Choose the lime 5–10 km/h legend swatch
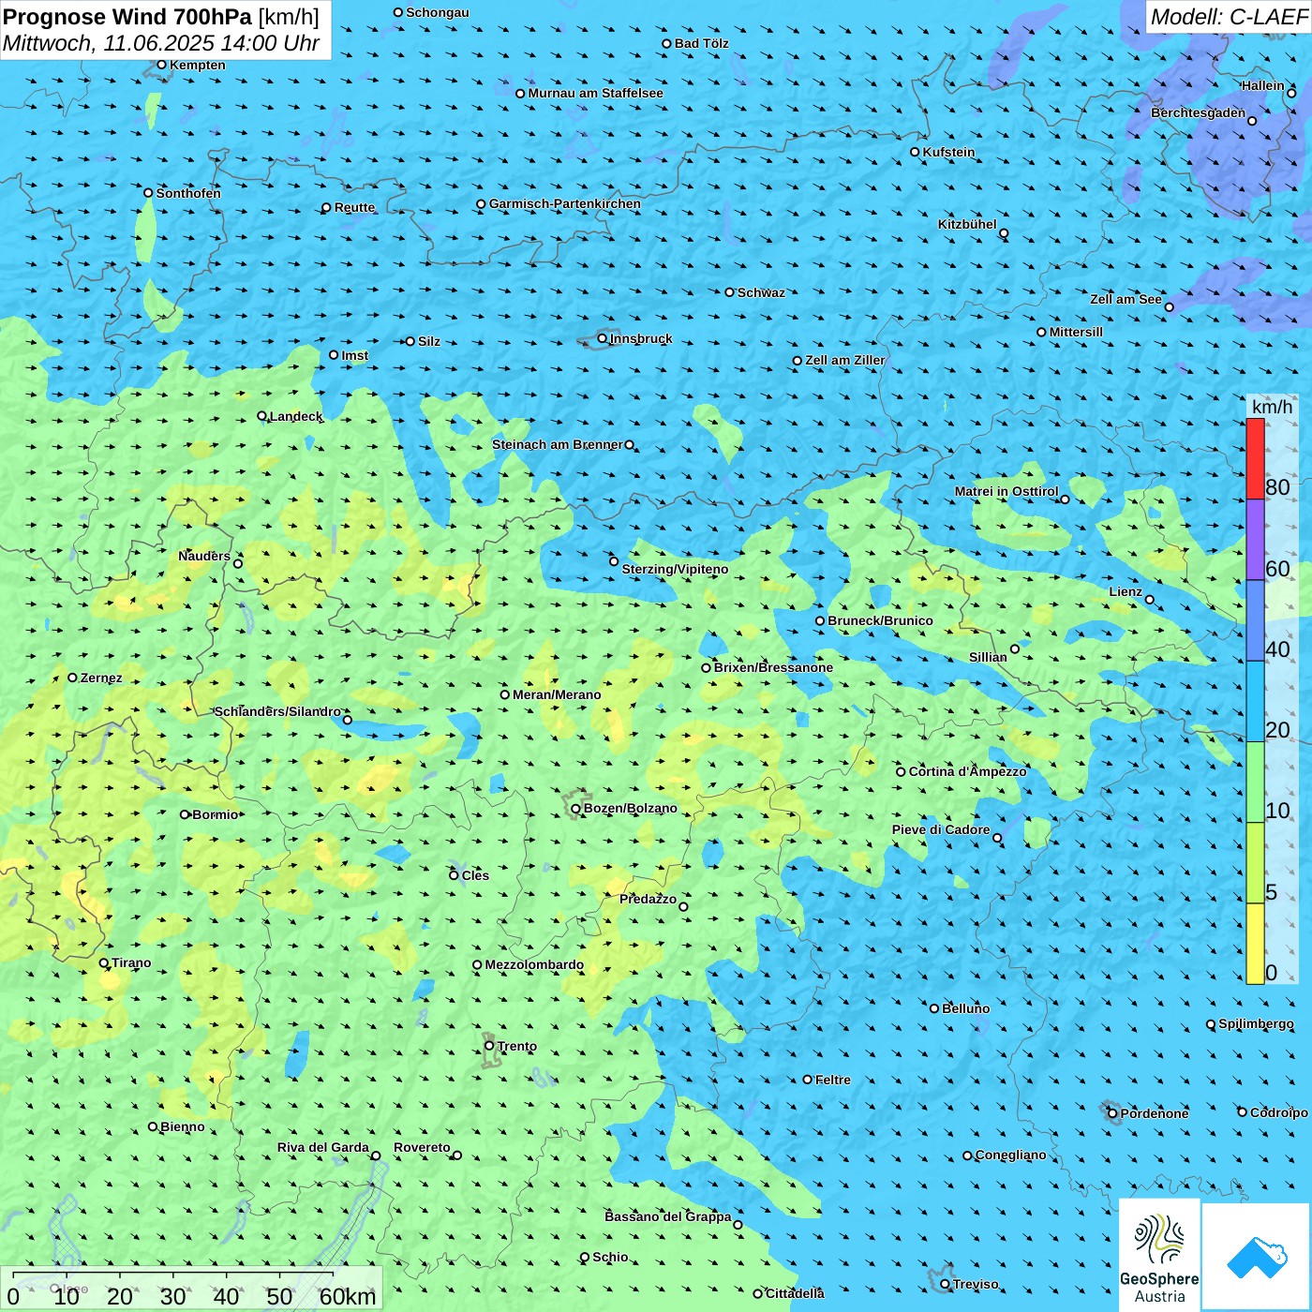This screenshot has height=1312, width=1312. [1255, 863]
